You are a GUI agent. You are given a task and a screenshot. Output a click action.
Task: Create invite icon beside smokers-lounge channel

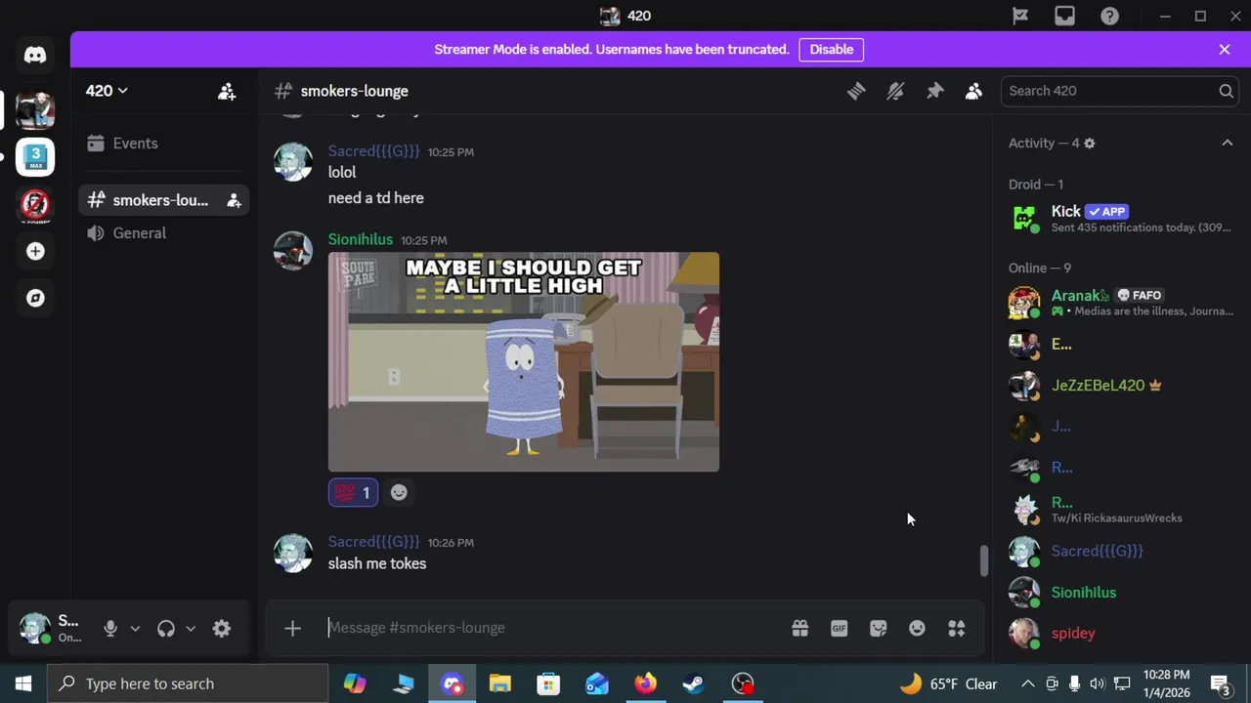pyautogui.click(x=234, y=200)
